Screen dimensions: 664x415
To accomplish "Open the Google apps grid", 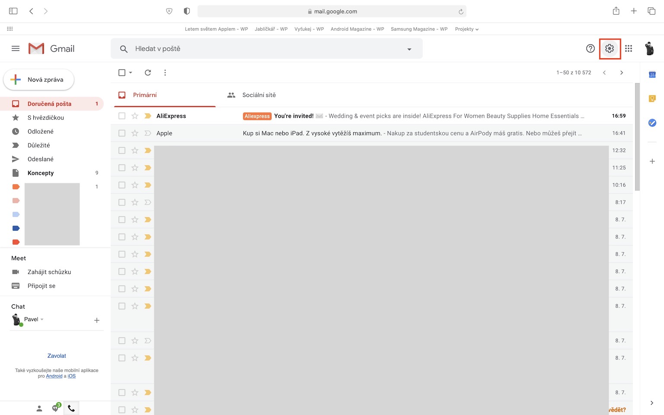I will coord(629,49).
